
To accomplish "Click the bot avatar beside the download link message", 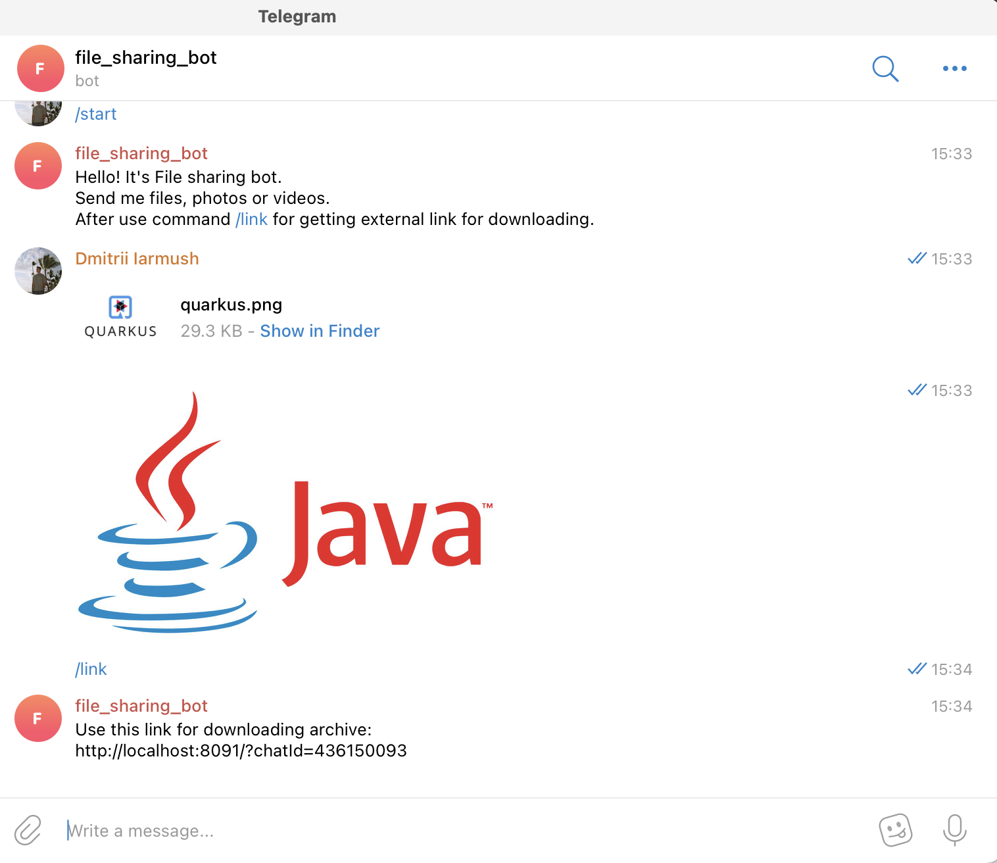I will (38, 718).
